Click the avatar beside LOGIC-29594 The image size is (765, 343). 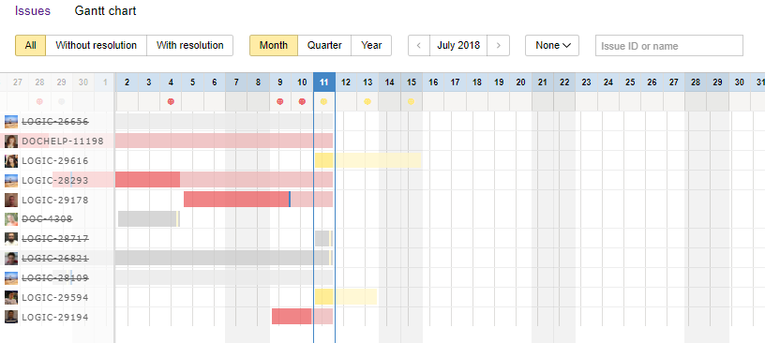coord(11,297)
